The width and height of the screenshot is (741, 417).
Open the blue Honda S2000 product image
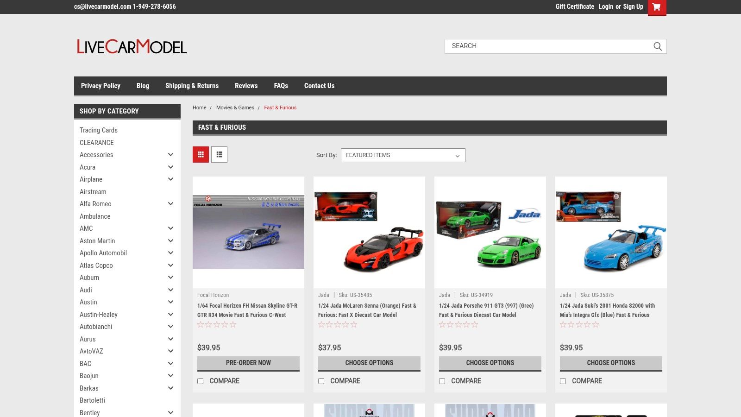[611, 232]
